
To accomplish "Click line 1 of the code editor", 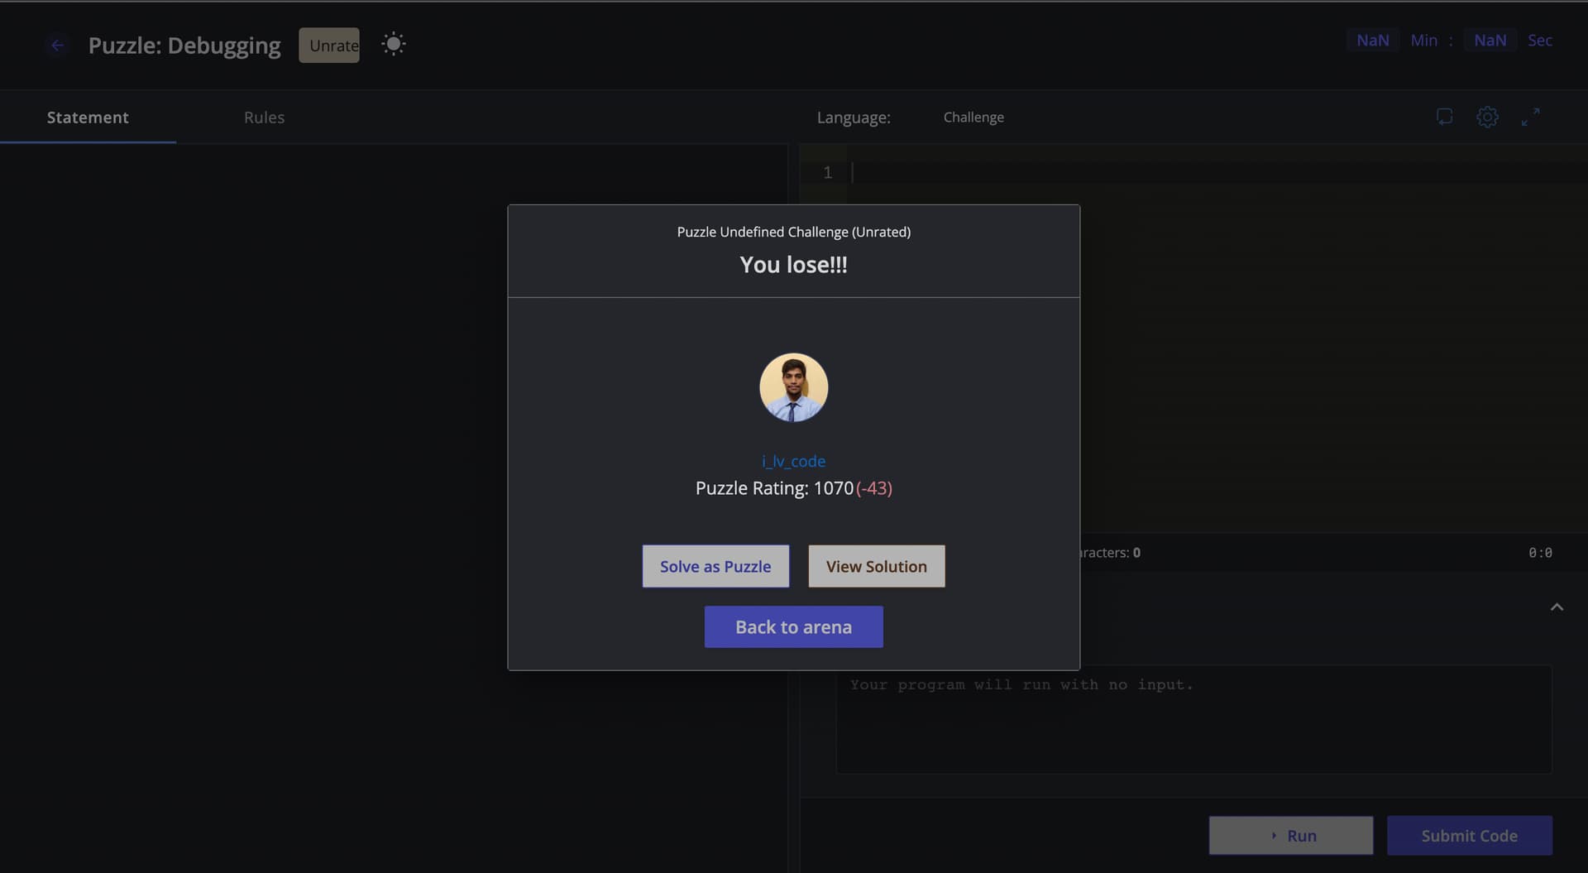I will (x=1216, y=172).
